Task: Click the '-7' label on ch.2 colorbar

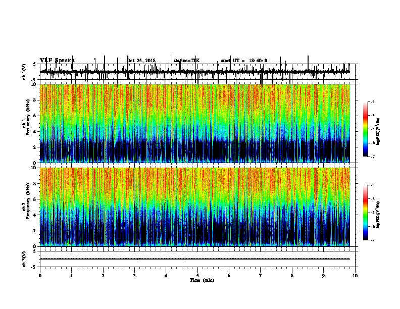Action: click(x=373, y=240)
